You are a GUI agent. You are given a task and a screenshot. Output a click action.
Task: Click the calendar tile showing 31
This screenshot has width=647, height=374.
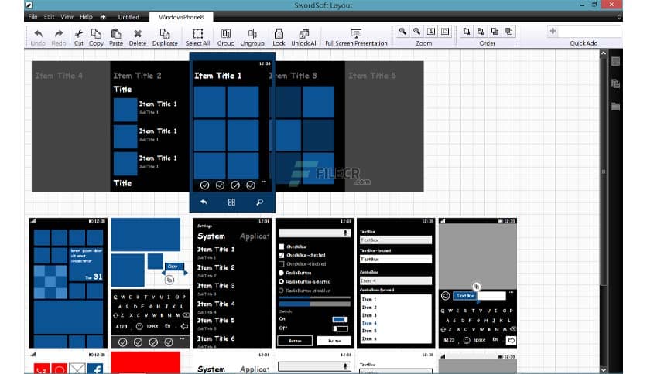pyautogui.click(x=86, y=264)
